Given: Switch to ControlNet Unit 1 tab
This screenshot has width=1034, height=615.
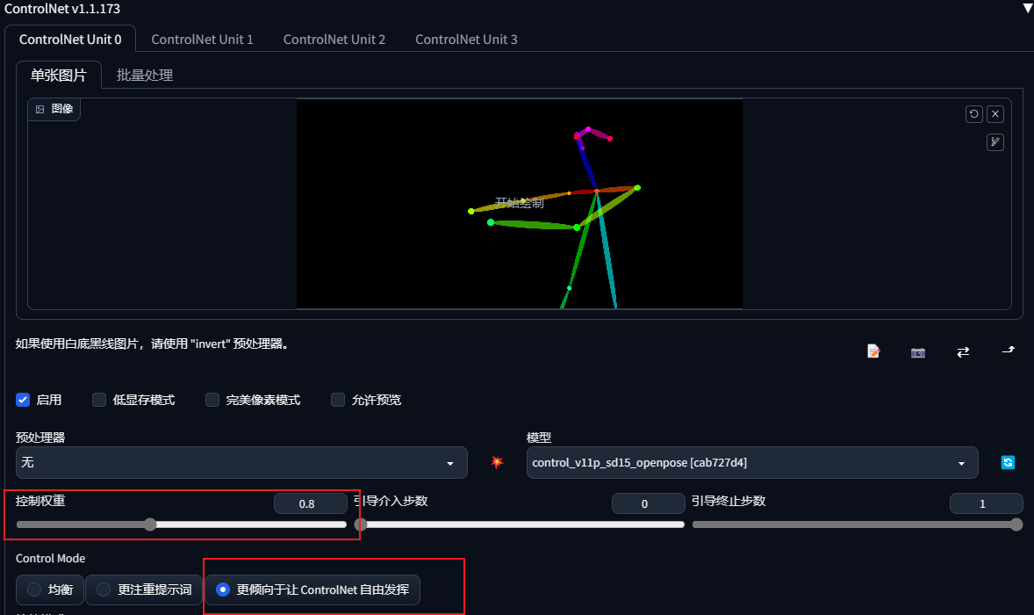Looking at the screenshot, I should pos(203,39).
